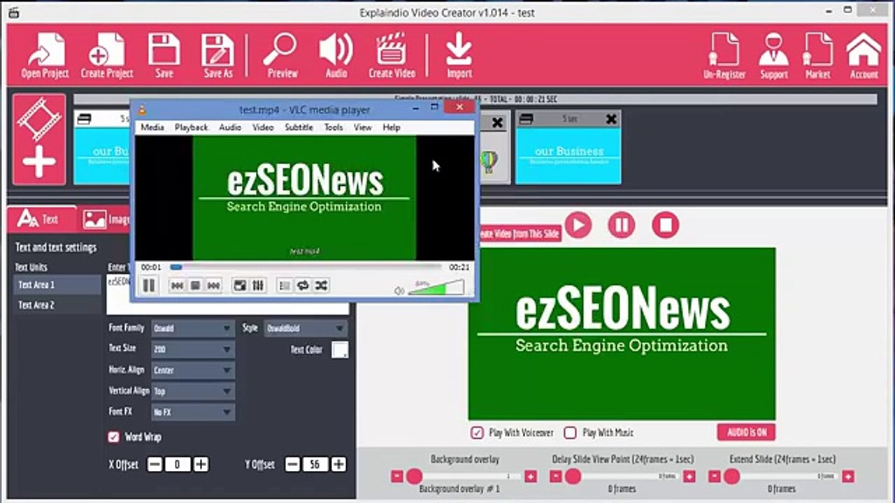Open the VLC View menu

pyautogui.click(x=362, y=127)
